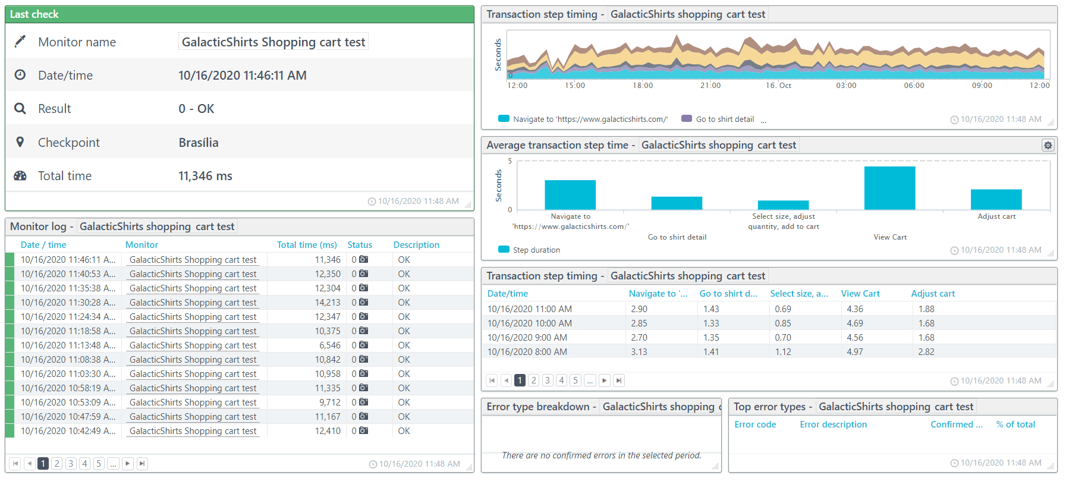Toggle 'Navigate to' series in timing chart legend
This screenshot has height=481, width=1066.
583,119
